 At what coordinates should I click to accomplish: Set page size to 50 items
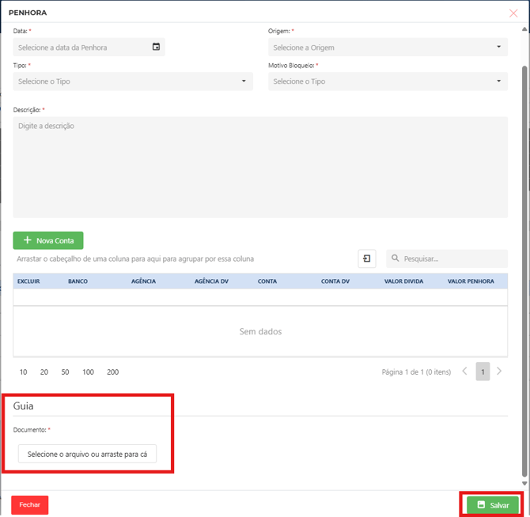[x=65, y=372]
